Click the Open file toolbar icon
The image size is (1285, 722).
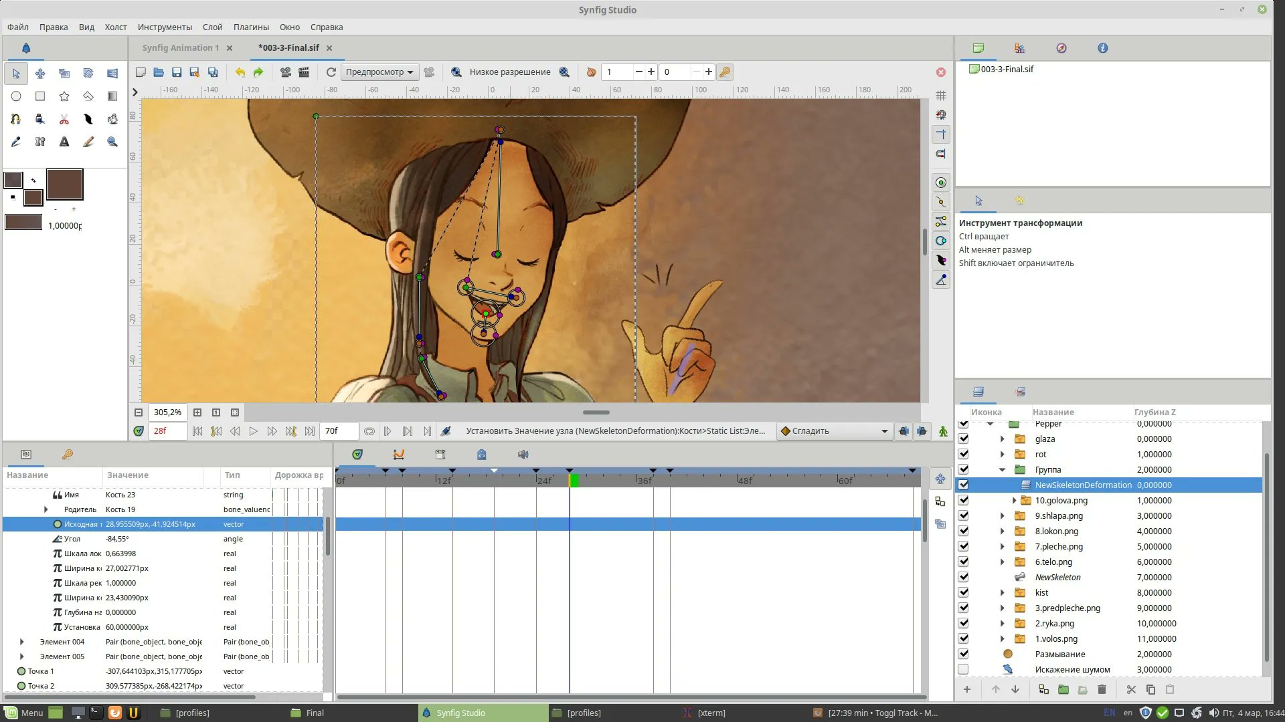159,72
